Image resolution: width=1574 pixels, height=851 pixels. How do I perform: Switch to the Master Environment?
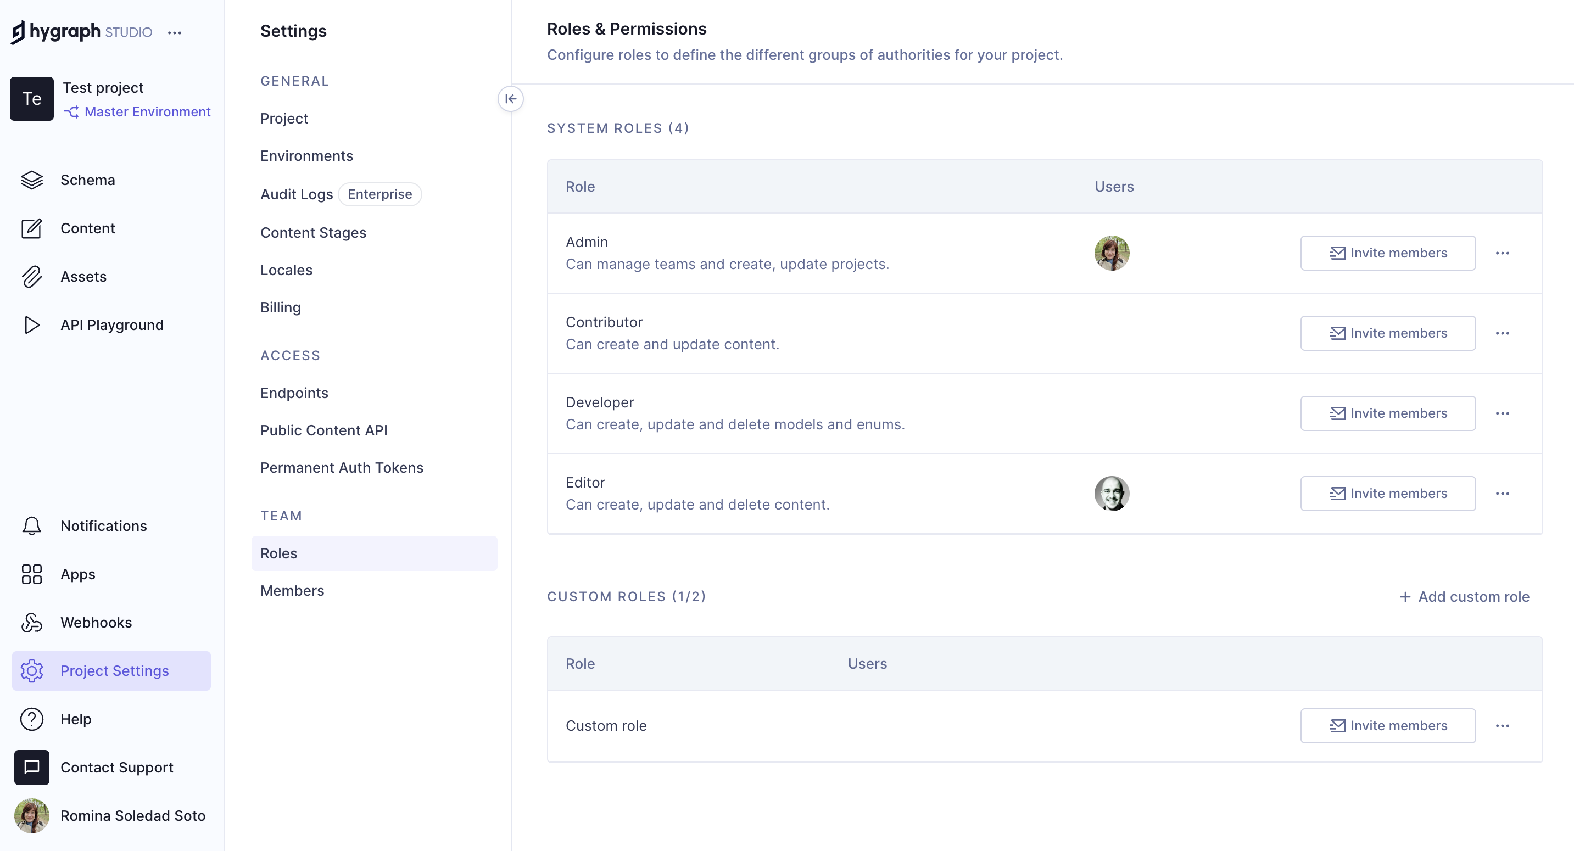tap(147, 111)
